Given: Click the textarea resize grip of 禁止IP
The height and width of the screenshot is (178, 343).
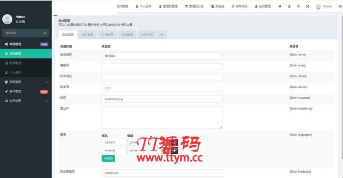Looking at the screenshot, I should coord(221,127).
